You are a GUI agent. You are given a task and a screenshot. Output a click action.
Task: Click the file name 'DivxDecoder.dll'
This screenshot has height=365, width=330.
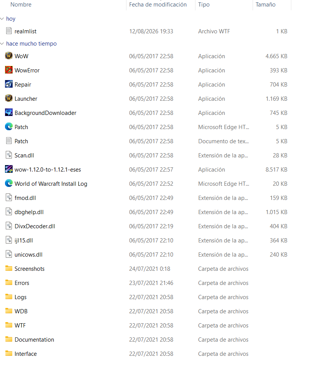[35, 226]
